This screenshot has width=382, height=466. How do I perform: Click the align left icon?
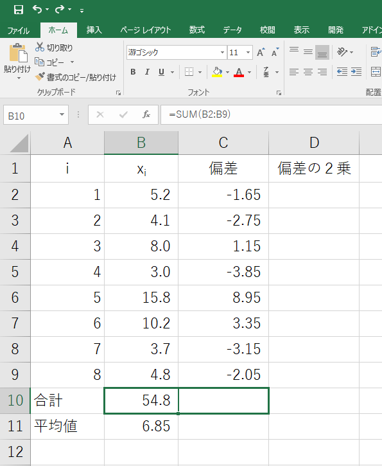294,72
